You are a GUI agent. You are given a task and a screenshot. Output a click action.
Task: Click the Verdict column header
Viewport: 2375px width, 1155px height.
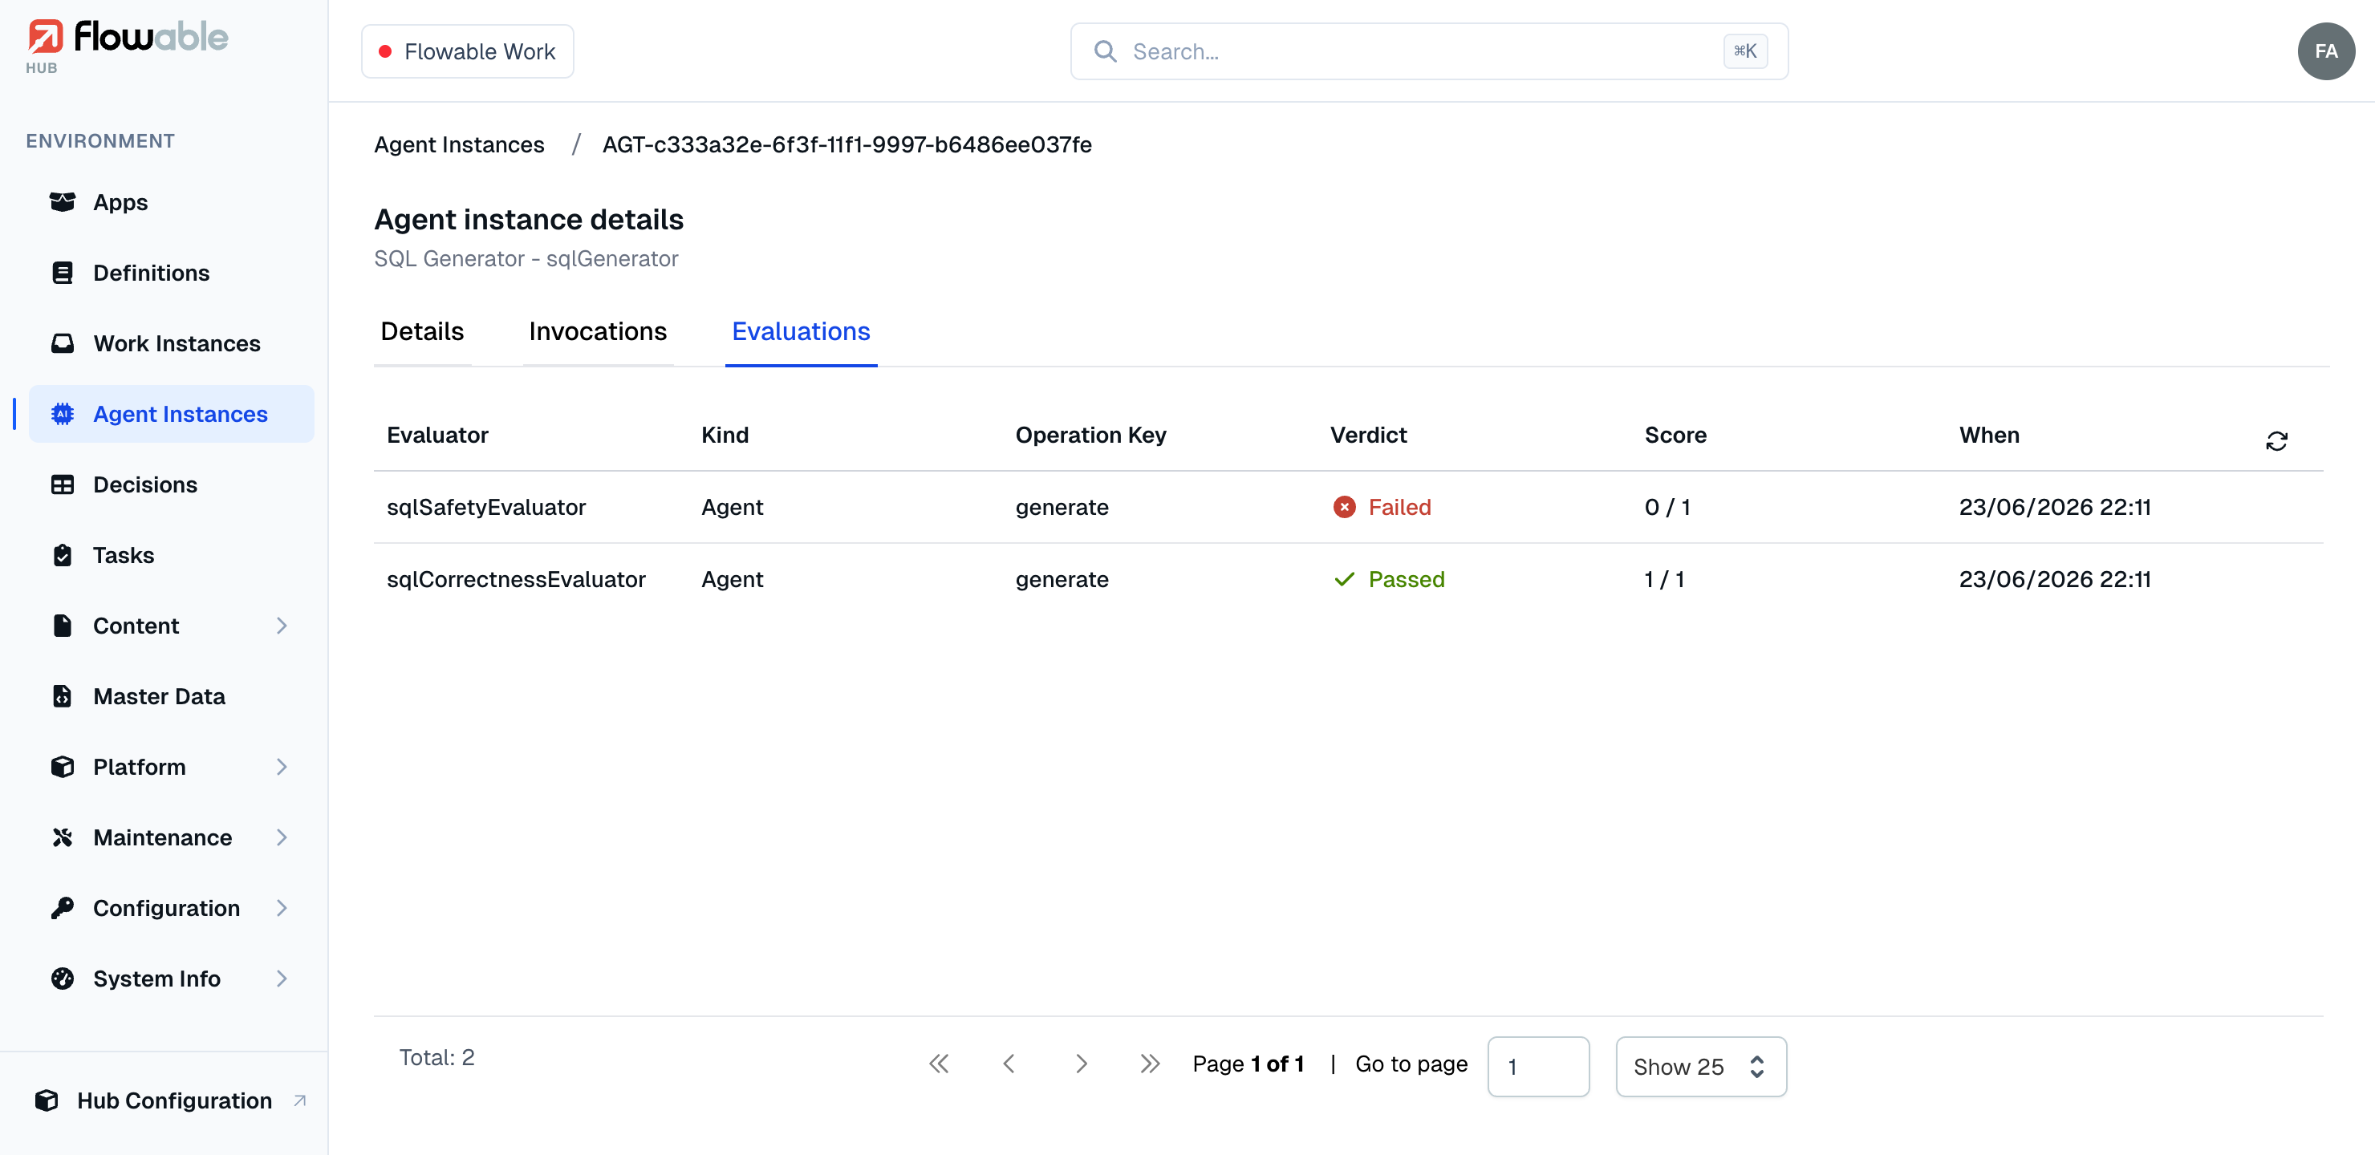coord(1368,435)
